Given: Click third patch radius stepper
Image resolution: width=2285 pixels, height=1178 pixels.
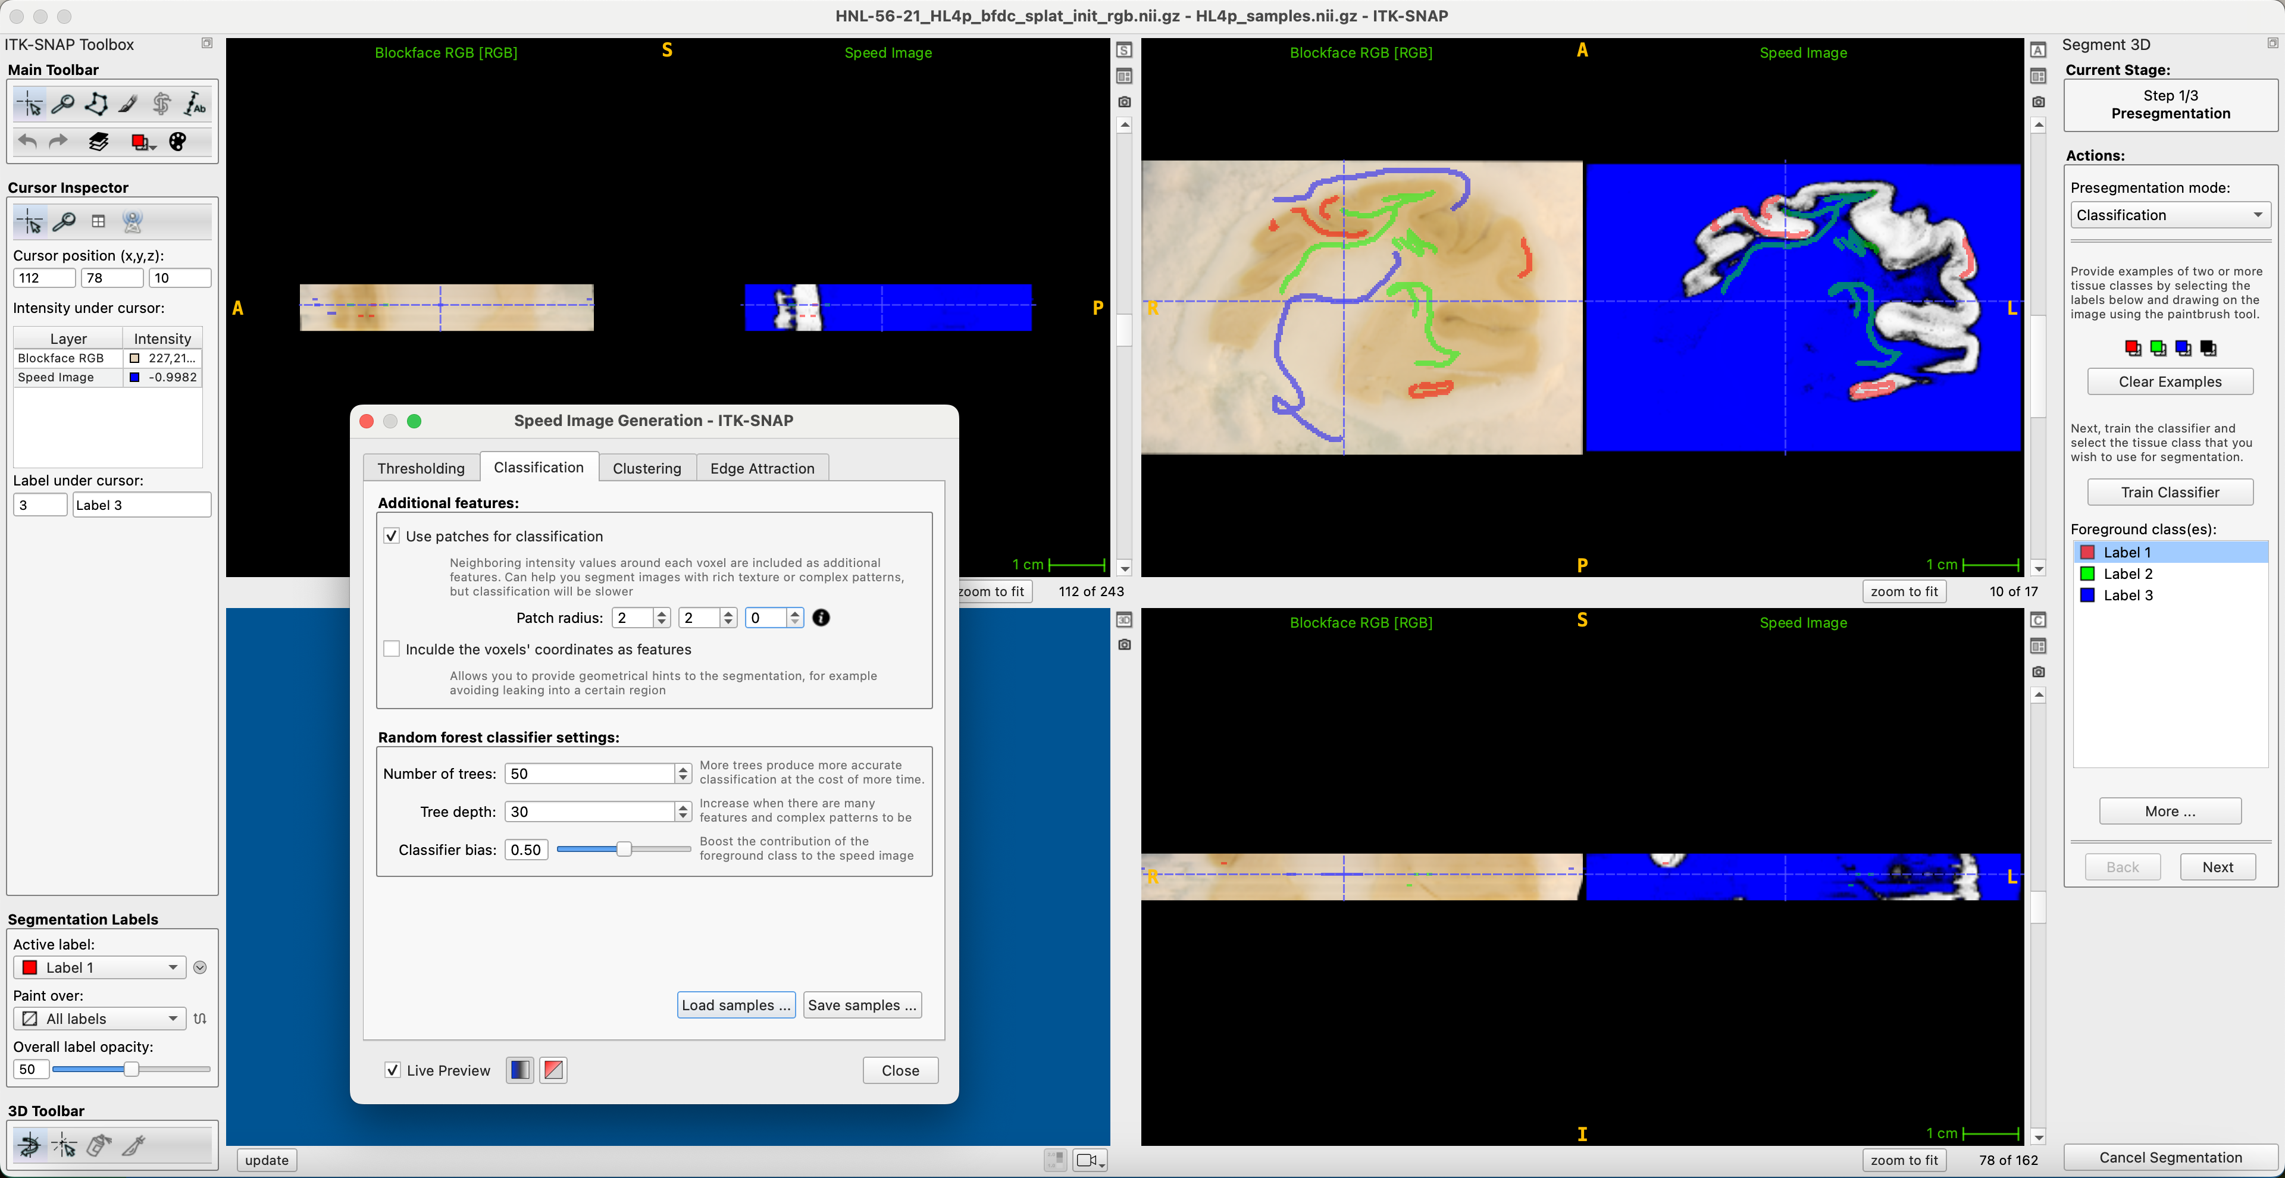Looking at the screenshot, I should tap(796, 618).
